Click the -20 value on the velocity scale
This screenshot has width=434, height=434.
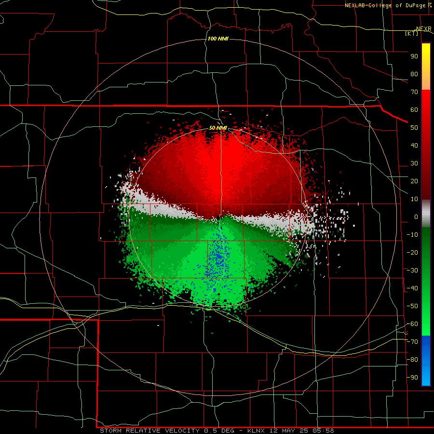pos(412,253)
